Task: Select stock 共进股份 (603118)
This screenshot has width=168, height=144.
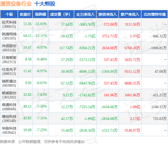Action: (9, 48)
